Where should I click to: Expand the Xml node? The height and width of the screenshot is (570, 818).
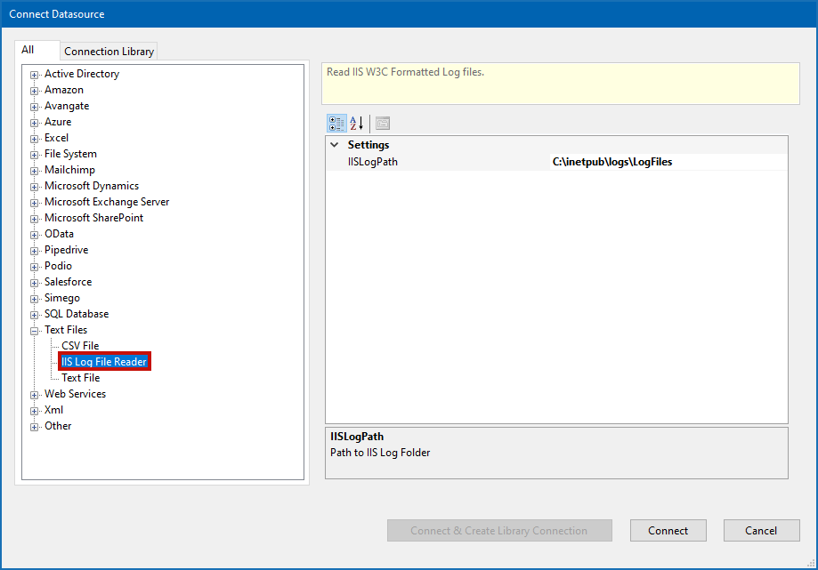tap(35, 411)
